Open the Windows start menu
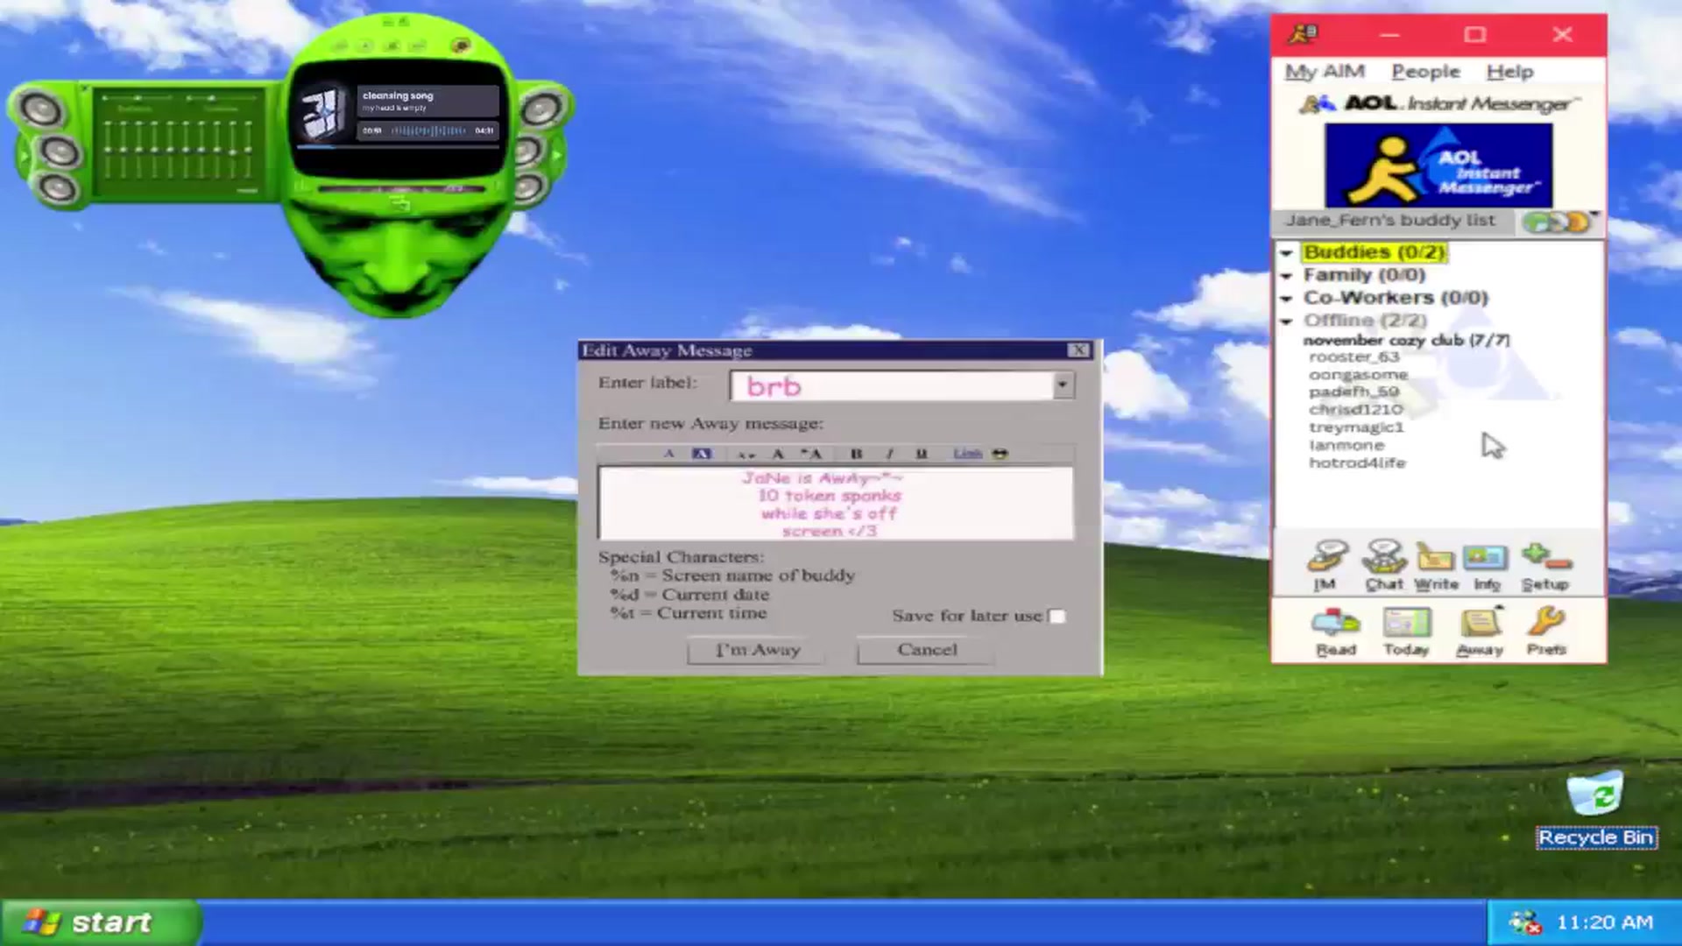Screen dimensions: 1682x946 (x=101, y=922)
